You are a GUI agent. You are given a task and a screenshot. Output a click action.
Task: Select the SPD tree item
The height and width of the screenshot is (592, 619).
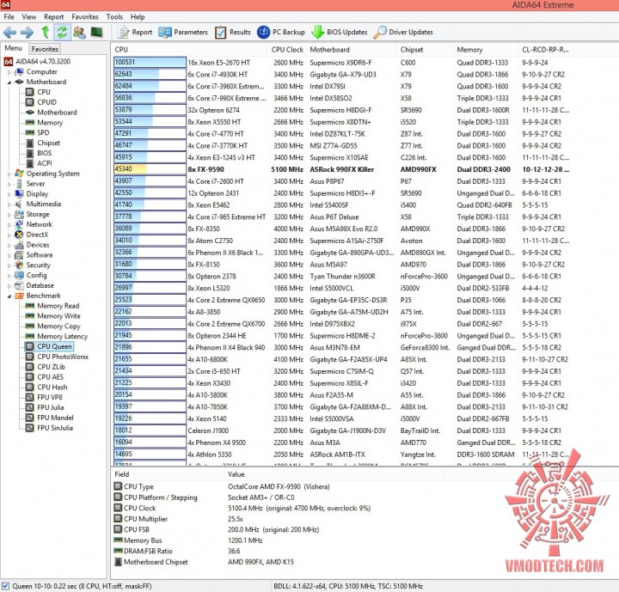click(x=38, y=132)
